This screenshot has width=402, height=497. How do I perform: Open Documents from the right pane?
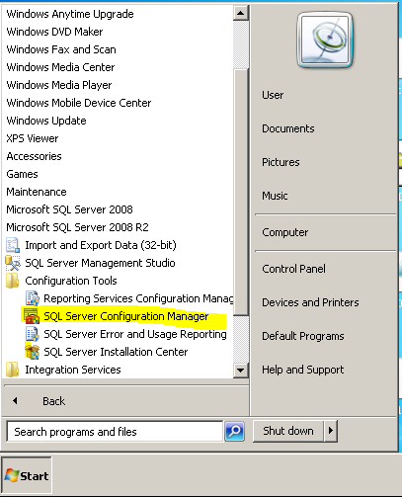(288, 128)
